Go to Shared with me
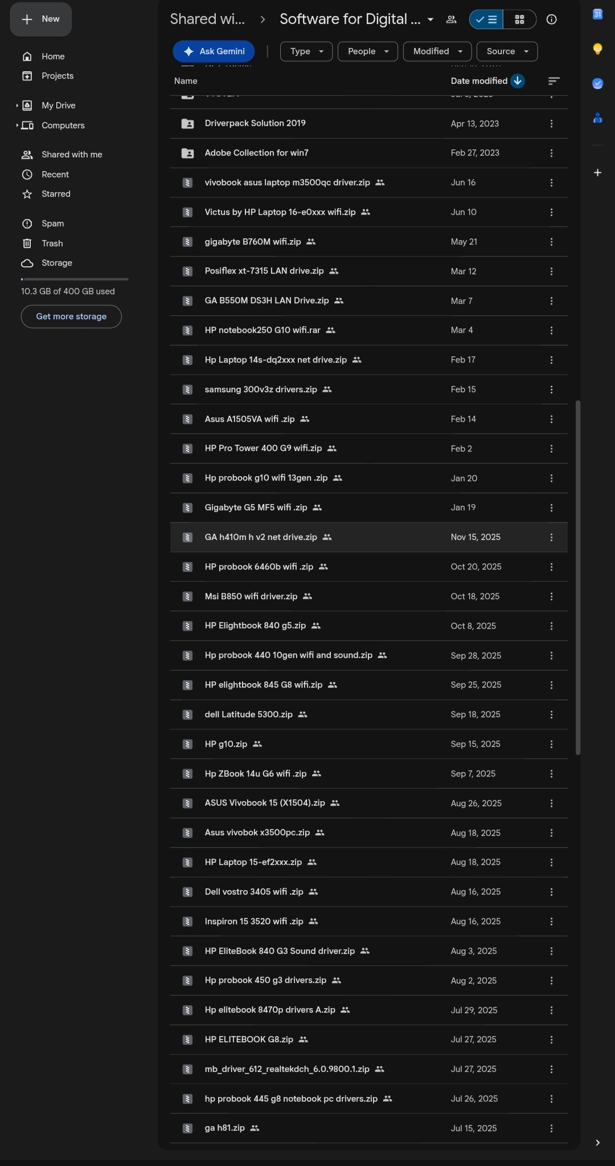This screenshot has width=615, height=1166. tap(72, 155)
